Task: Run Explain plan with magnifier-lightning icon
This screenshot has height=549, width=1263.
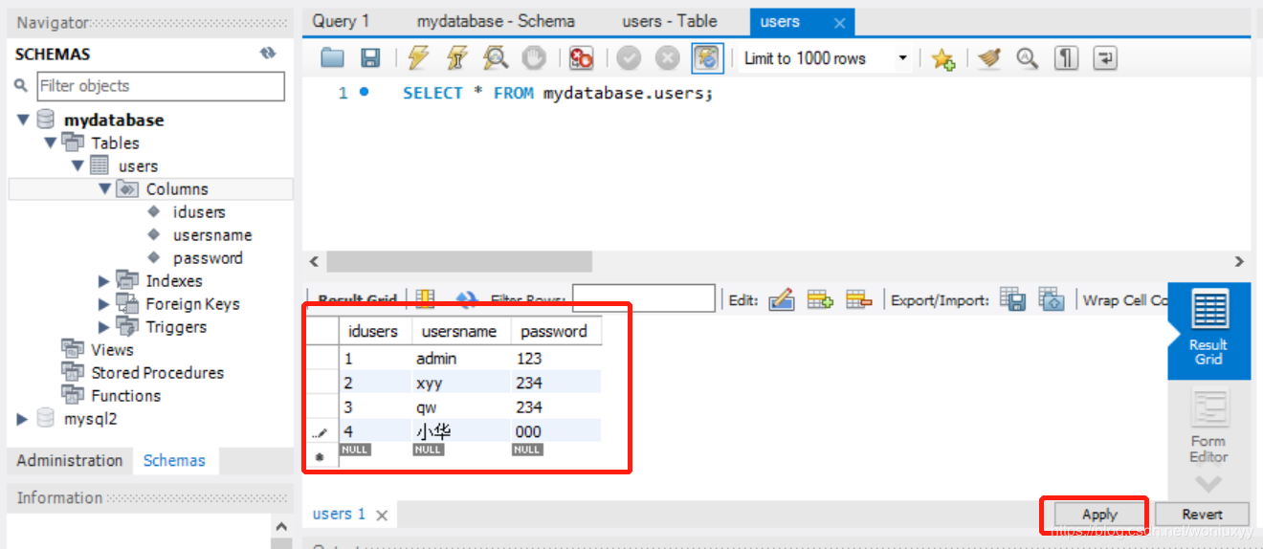Action: point(495,58)
